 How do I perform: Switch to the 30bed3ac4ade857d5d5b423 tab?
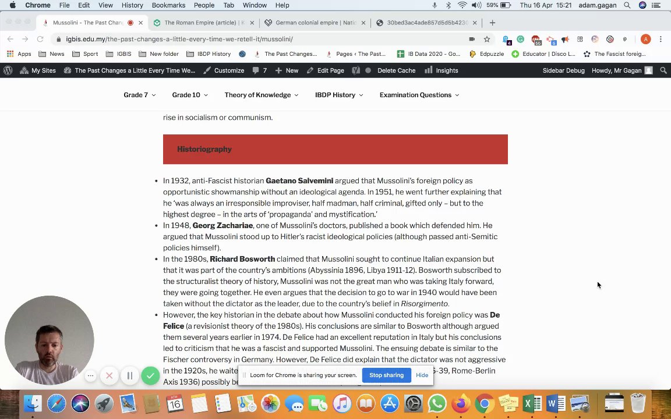pyautogui.click(x=426, y=23)
